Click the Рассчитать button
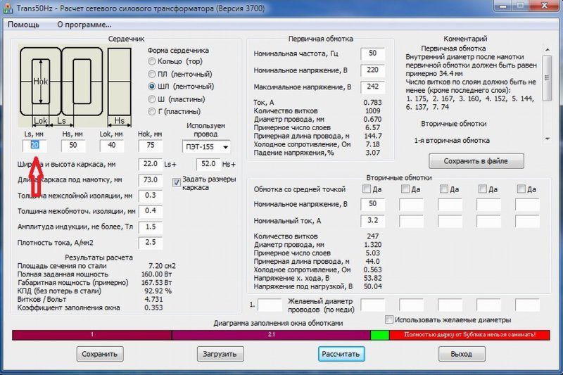This screenshot has height=375, width=563. click(x=341, y=354)
